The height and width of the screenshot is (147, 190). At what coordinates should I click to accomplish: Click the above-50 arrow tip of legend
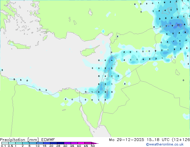coord(95,143)
